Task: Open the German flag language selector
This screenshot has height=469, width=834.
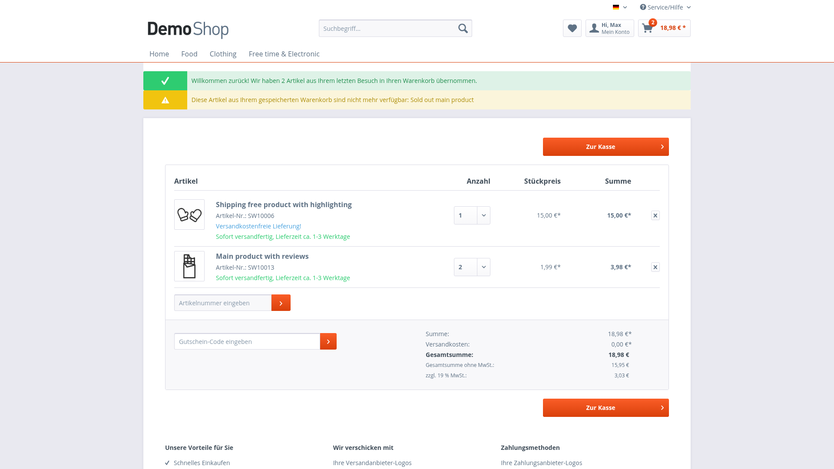Action: (620, 7)
